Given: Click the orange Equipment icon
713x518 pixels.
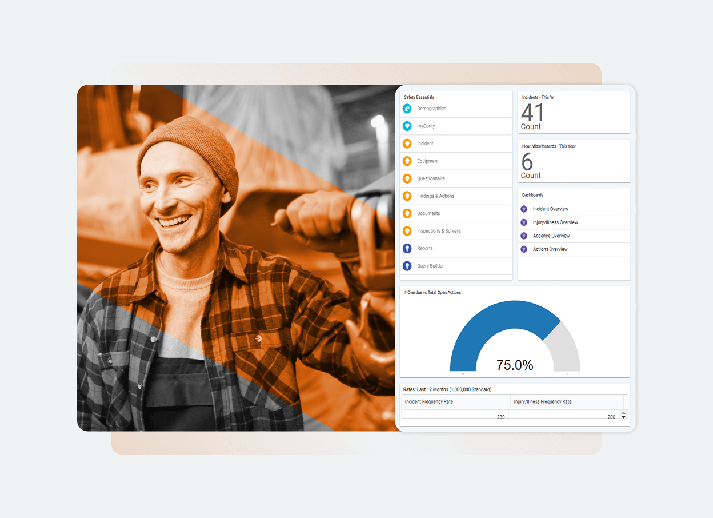Looking at the screenshot, I should tap(407, 161).
